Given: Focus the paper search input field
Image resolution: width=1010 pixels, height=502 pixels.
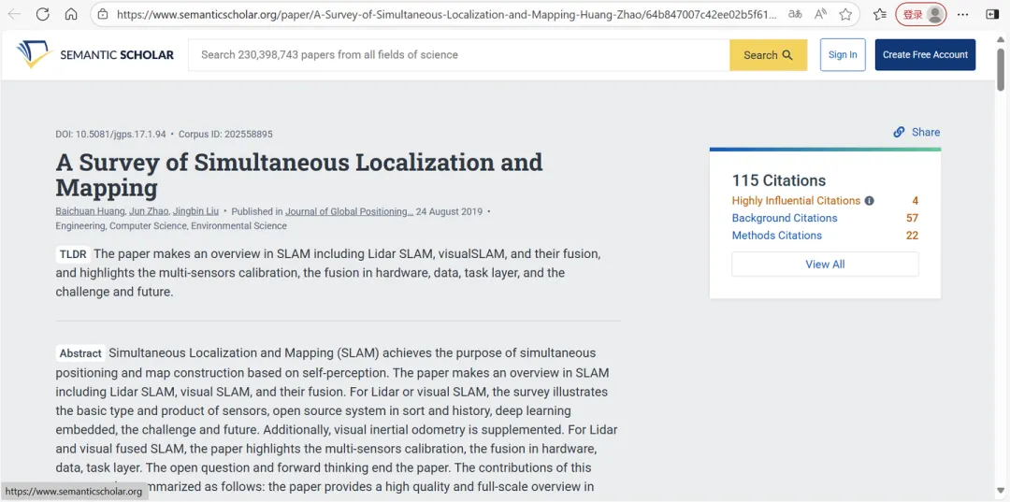Looking at the screenshot, I should pyautogui.click(x=458, y=55).
